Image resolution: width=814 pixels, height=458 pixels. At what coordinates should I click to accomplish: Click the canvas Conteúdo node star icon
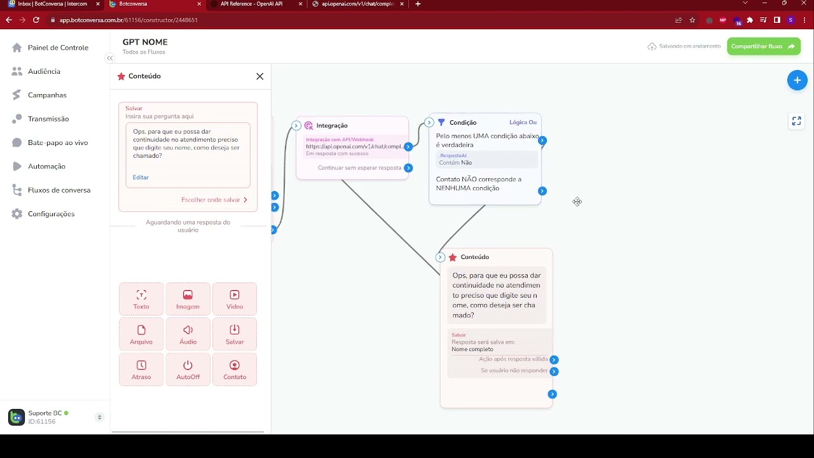pos(453,257)
